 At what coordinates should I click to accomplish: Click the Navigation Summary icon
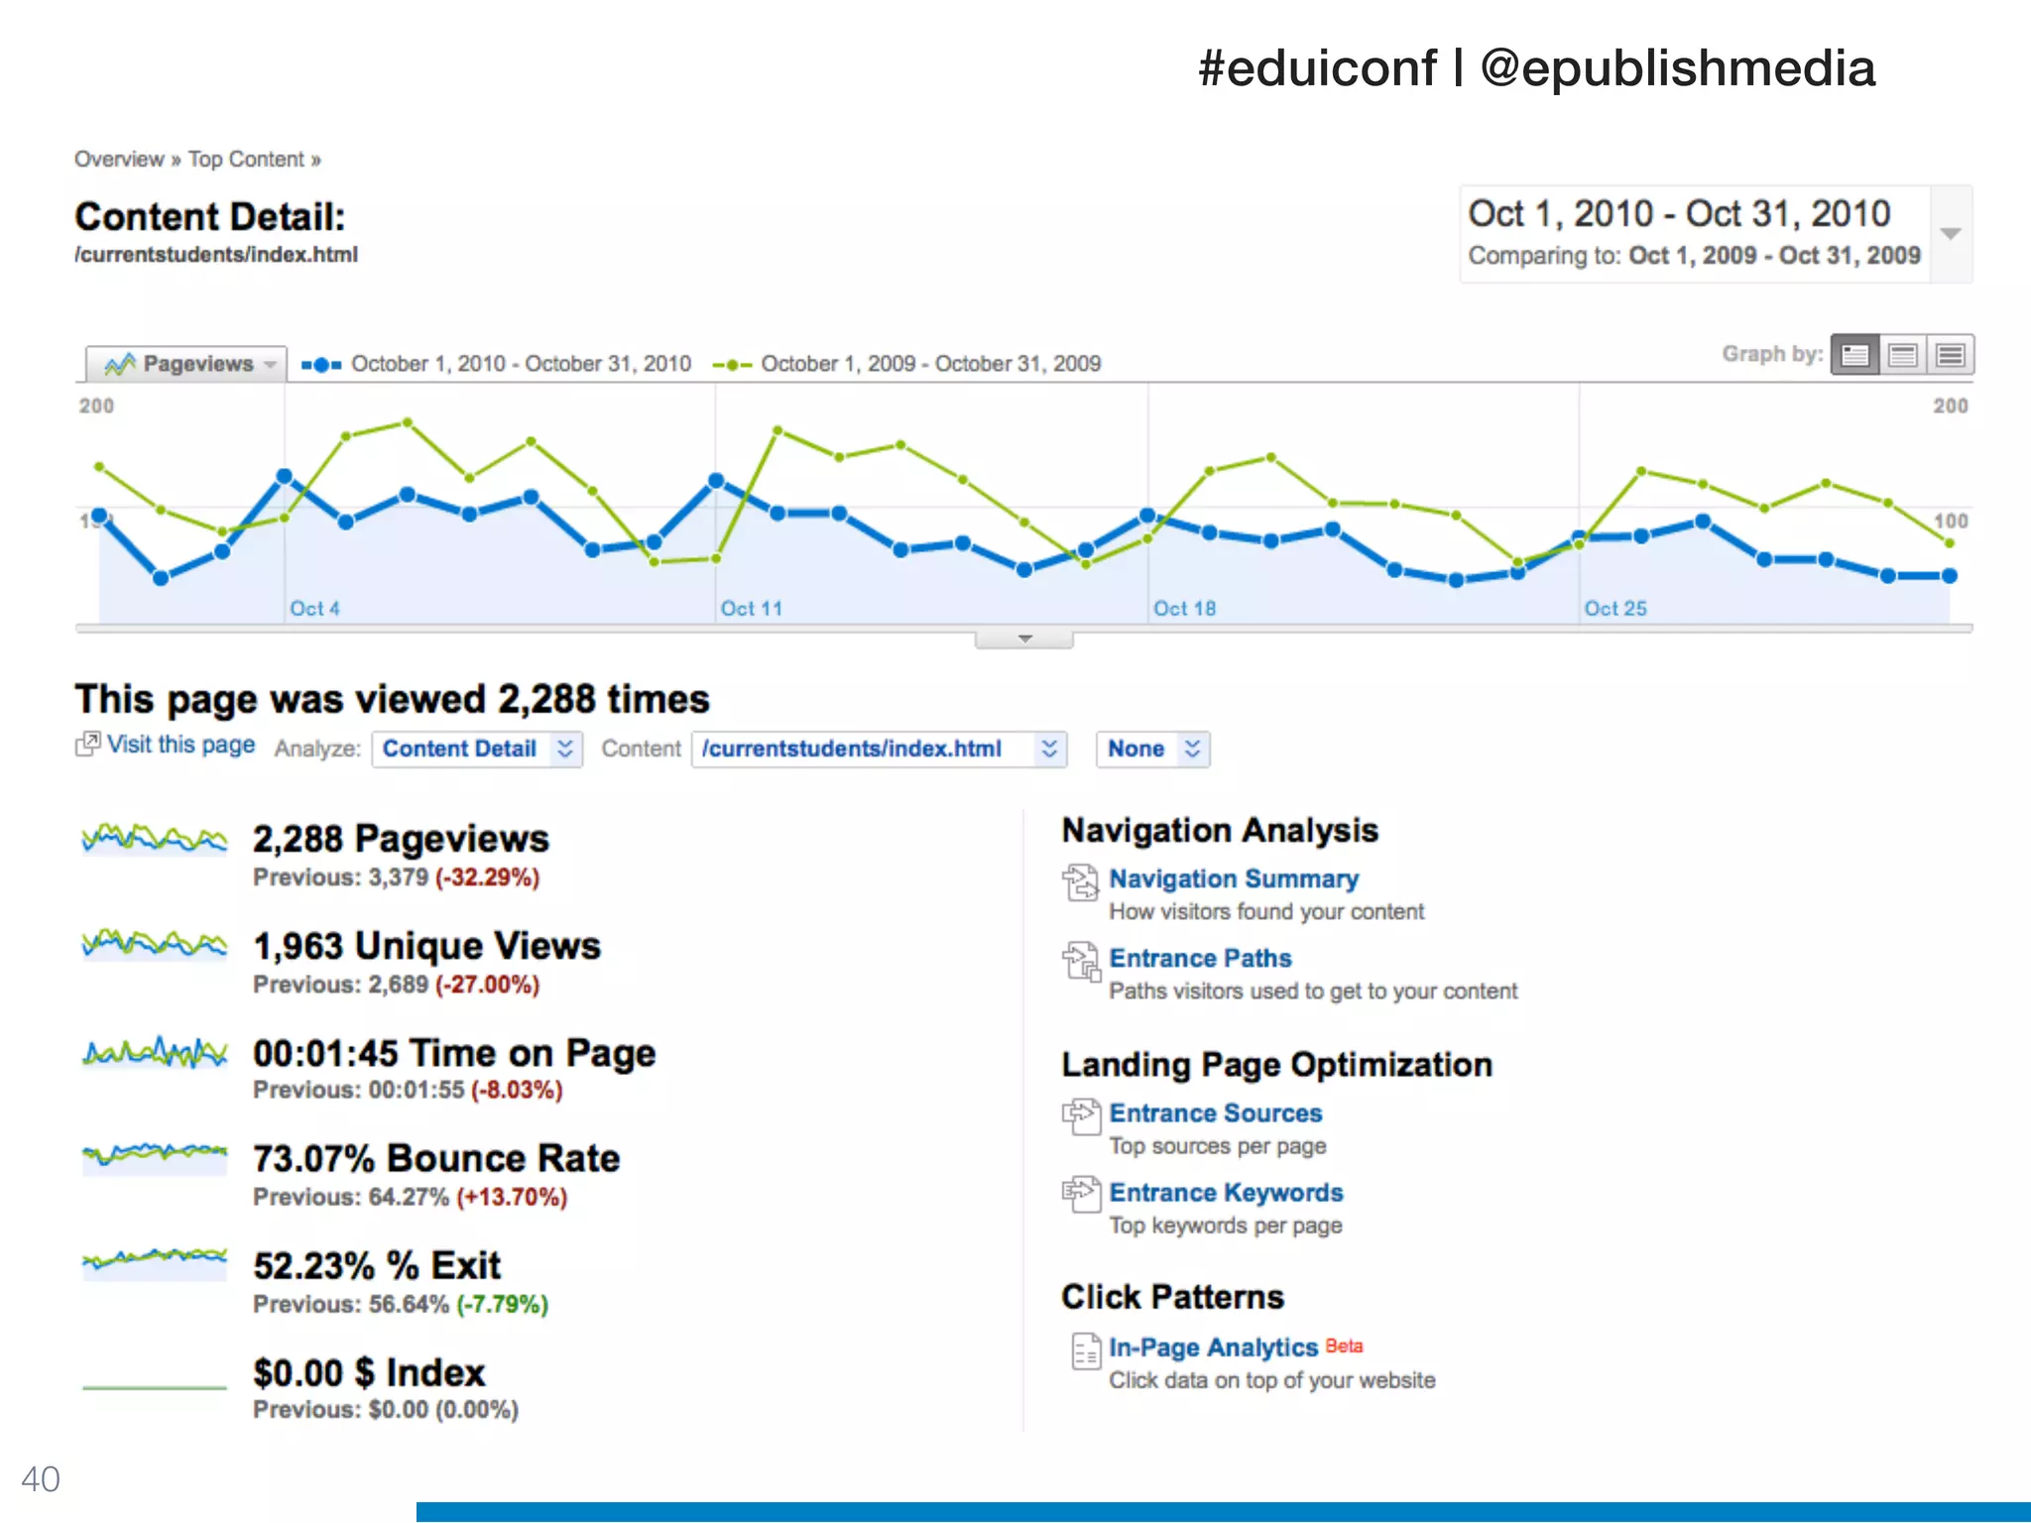[1081, 881]
